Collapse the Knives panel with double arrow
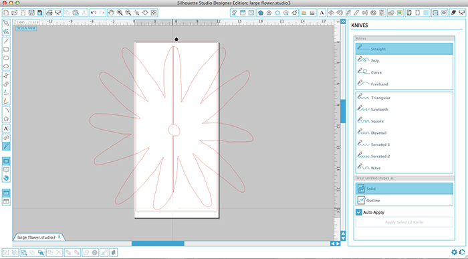This screenshot has height=259, width=468. click(x=343, y=21)
